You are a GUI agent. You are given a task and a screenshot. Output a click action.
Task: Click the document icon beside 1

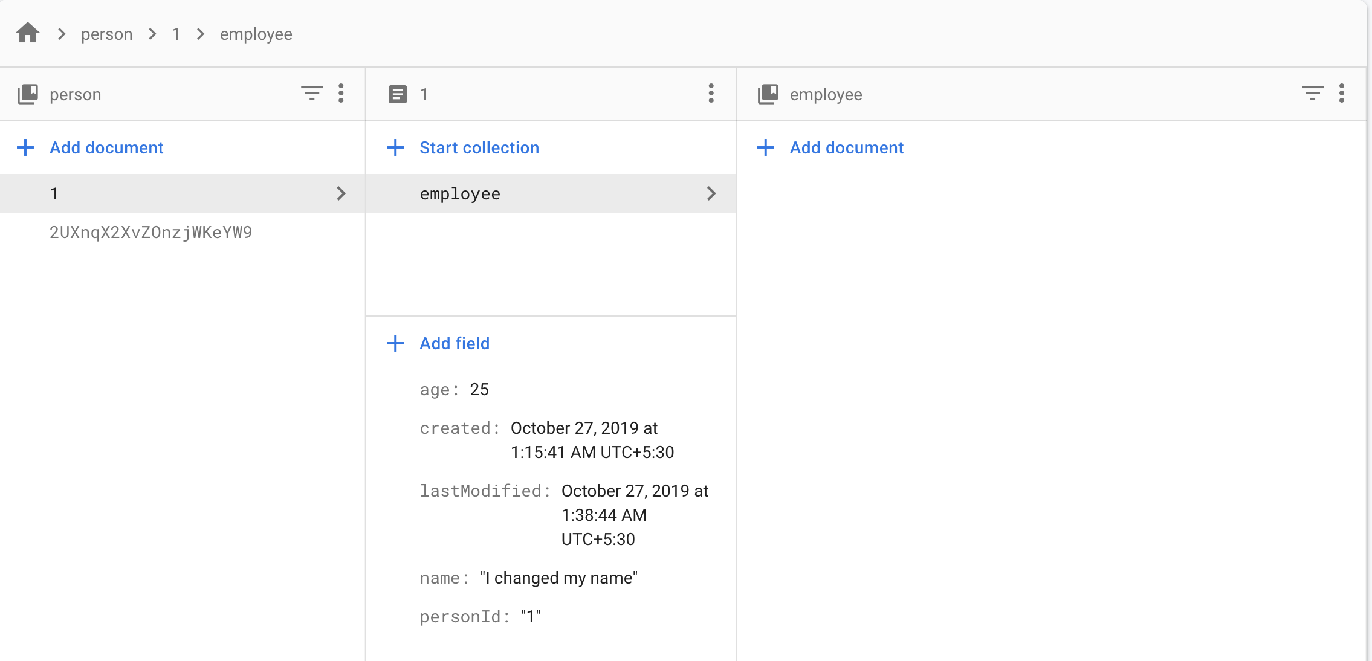[x=397, y=94]
